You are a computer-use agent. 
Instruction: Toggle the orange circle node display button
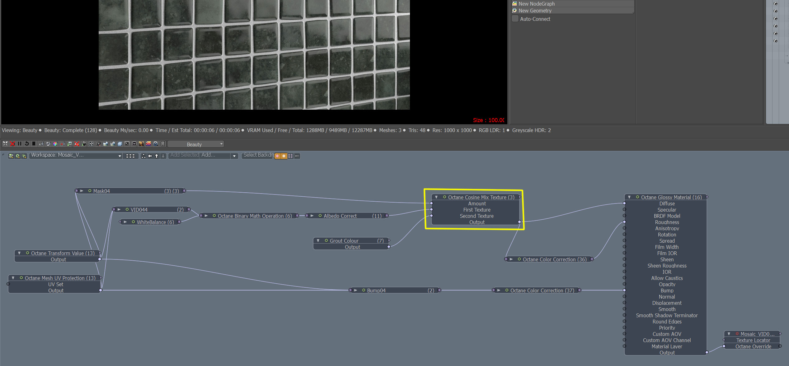click(x=284, y=156)
